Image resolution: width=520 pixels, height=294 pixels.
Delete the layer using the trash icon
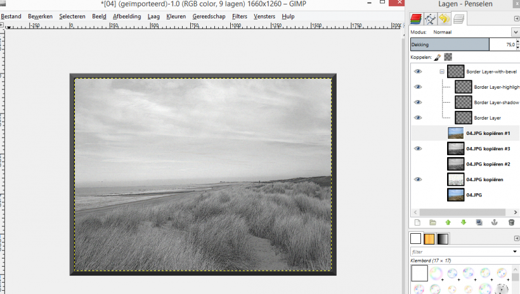coord(511,222)
